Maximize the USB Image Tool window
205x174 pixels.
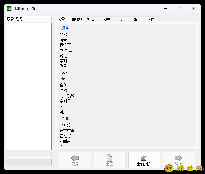pos(179,9)
